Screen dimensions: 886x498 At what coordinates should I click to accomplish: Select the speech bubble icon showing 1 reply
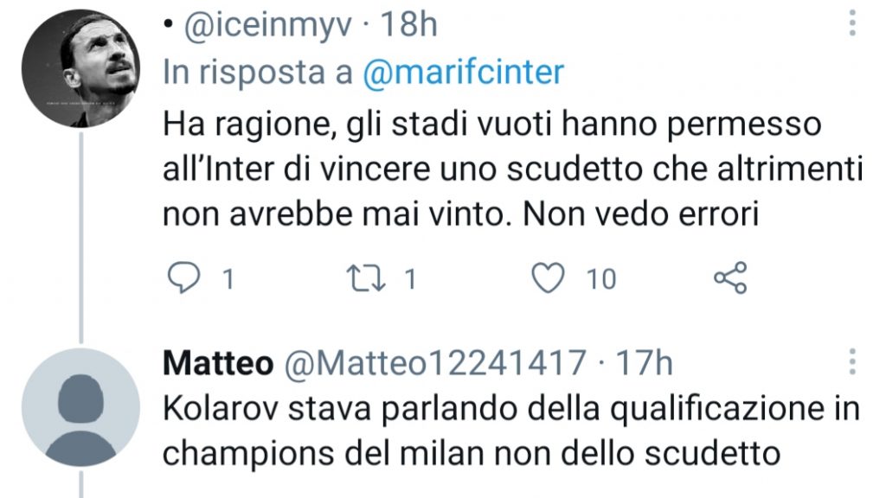[185, 275]
